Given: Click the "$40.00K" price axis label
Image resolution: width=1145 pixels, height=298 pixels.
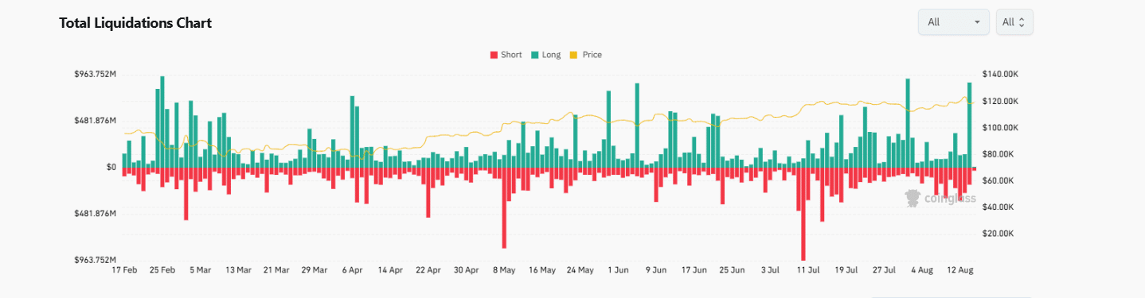Looking at the screenshot, I should [998, 207].
